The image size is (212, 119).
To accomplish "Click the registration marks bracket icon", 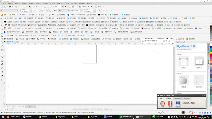I will click(x=199, y=80).
